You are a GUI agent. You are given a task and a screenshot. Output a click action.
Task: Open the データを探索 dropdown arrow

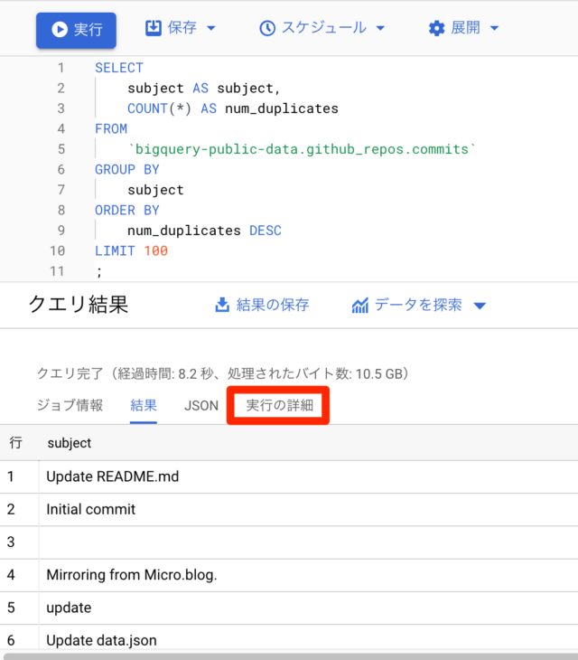tap(480, 306)
